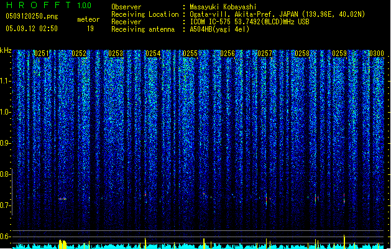Viewport: 391px width, 249px height.
Task: Click the 0252 time marker
Action: [x=79, y=54]
